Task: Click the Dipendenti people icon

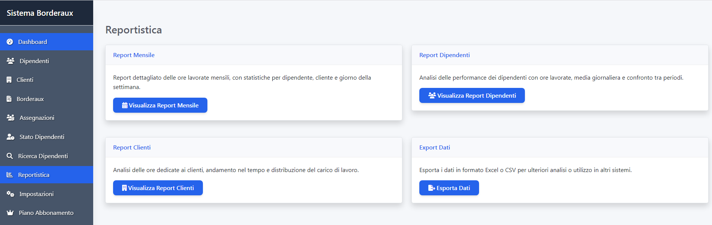Action: coord(11,61)
